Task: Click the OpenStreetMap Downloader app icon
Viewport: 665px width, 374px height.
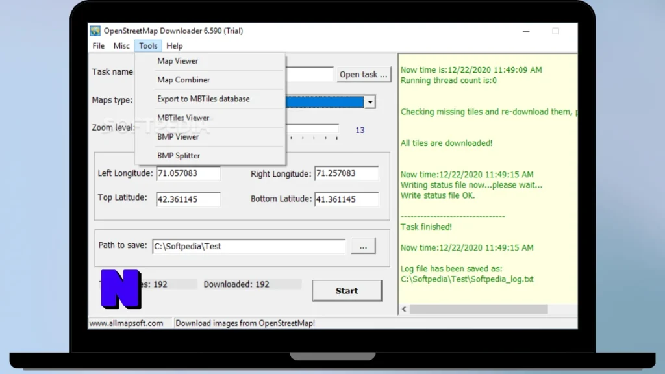Action: (95, 31)
